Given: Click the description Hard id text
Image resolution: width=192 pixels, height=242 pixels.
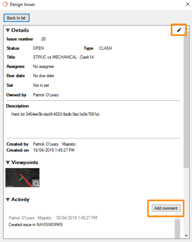Looking at the screenshot, I should click(x=56, y=114).
